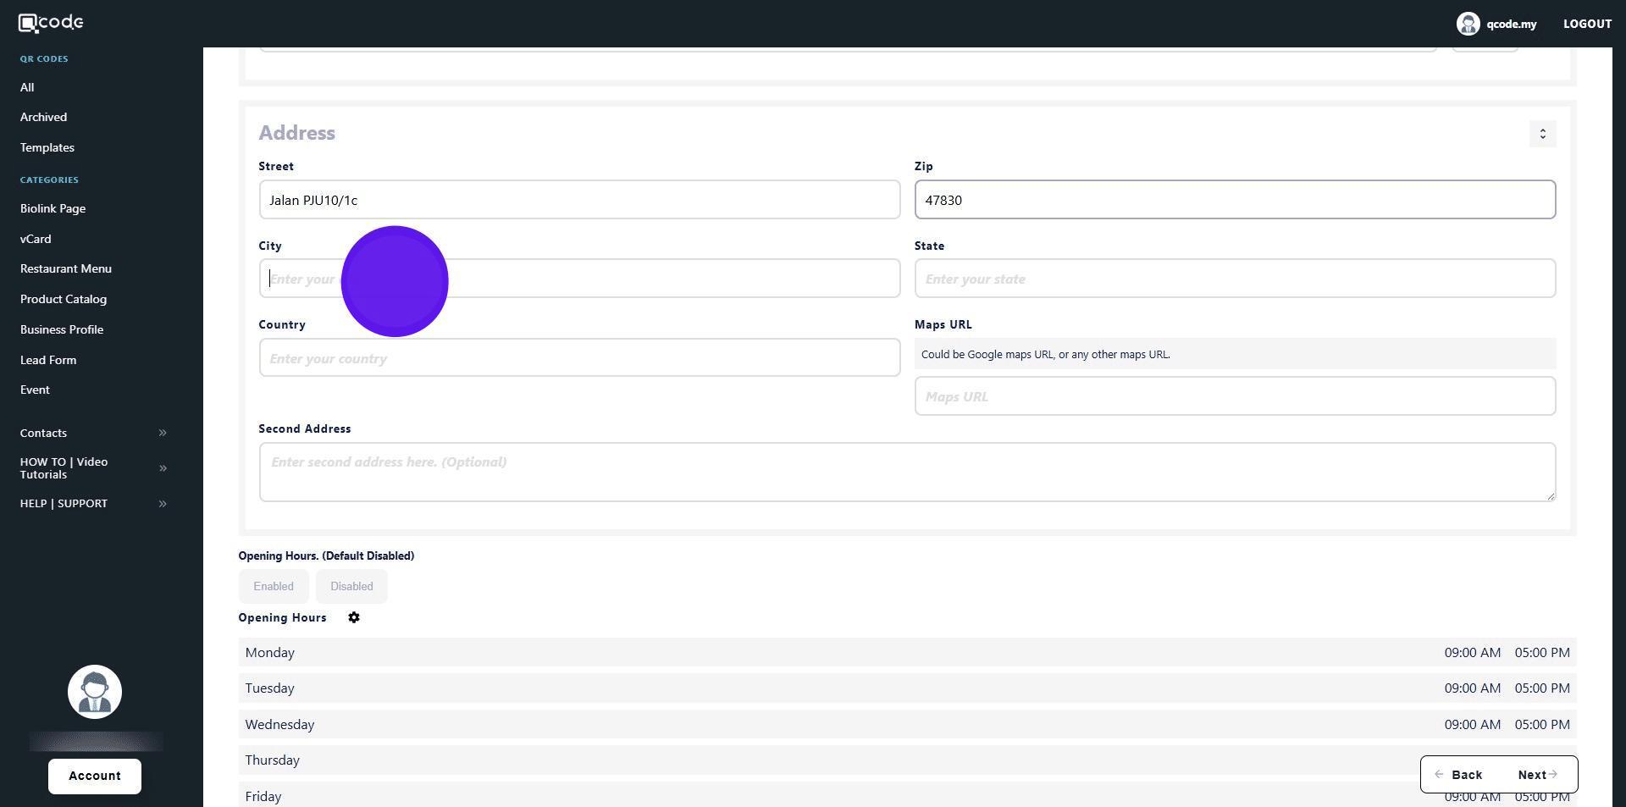Image resolution: width=1626 pixels, height=807 pixels.
Task: Open Lead Form category
Action: (x=48, y=360)
